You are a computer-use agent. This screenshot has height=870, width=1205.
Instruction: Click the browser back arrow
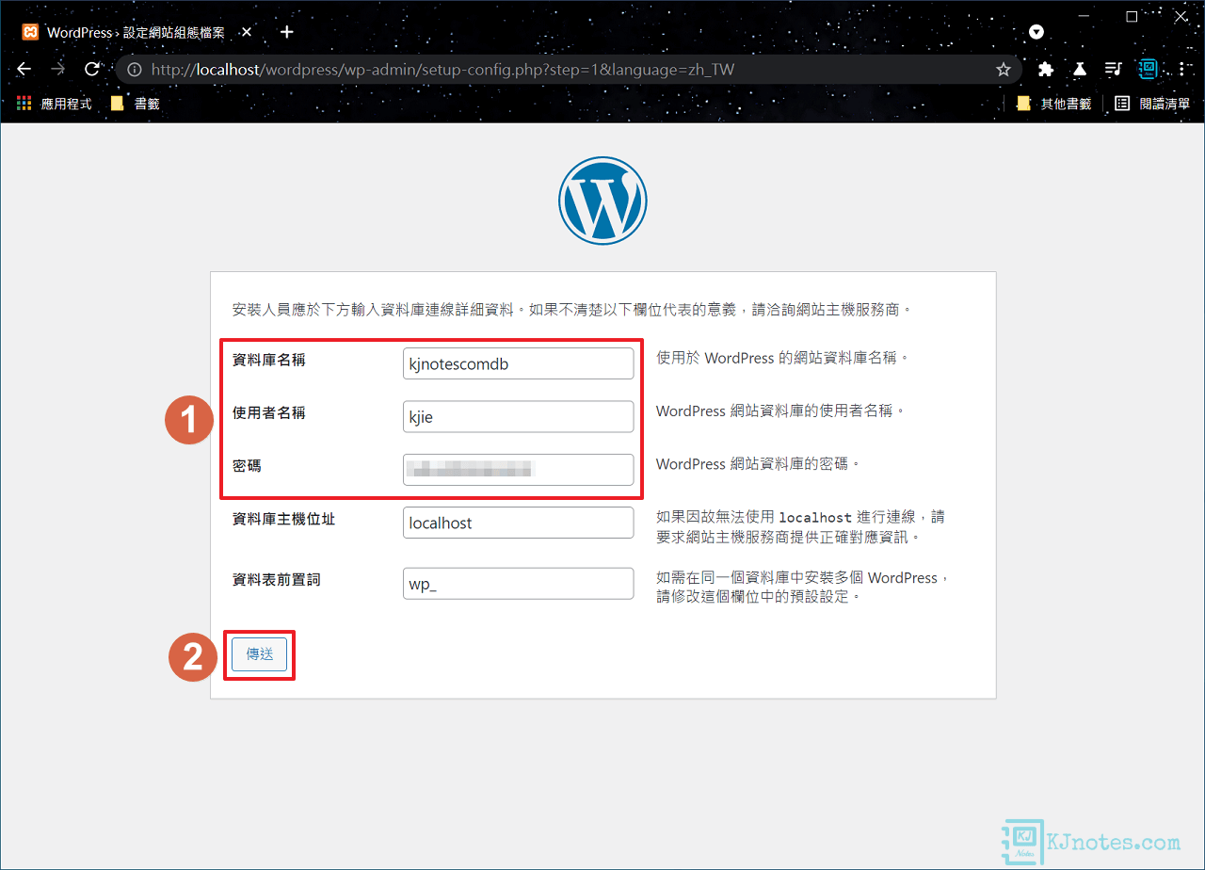(24, 69)
